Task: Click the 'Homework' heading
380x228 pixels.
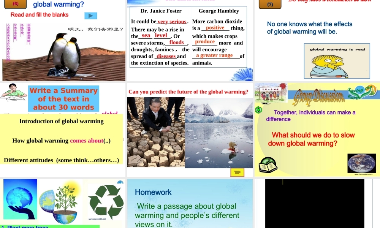Action: tap(153, 192)
